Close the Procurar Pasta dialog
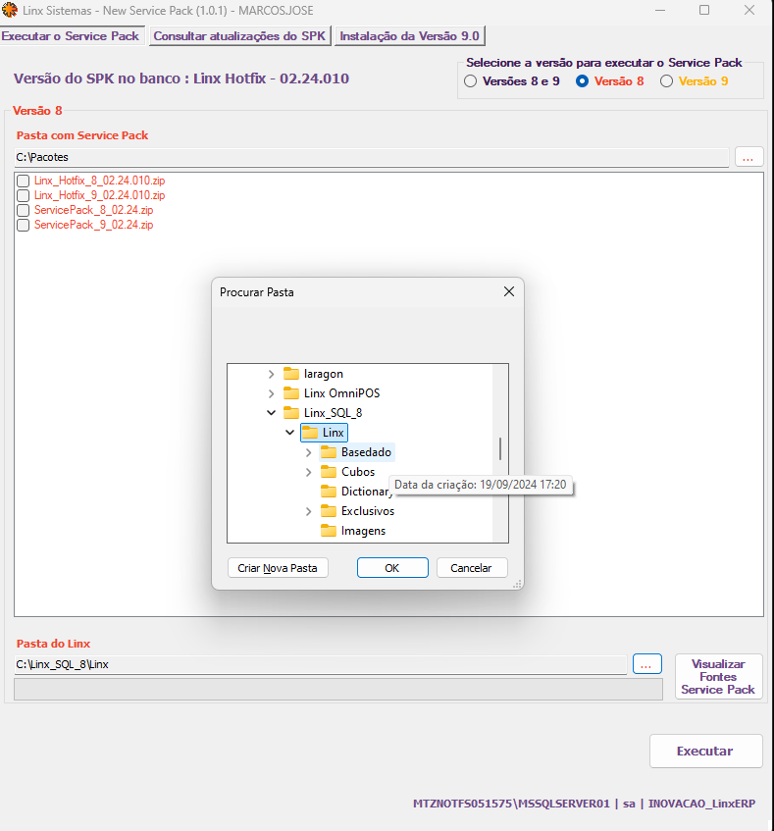 (508, 291)
